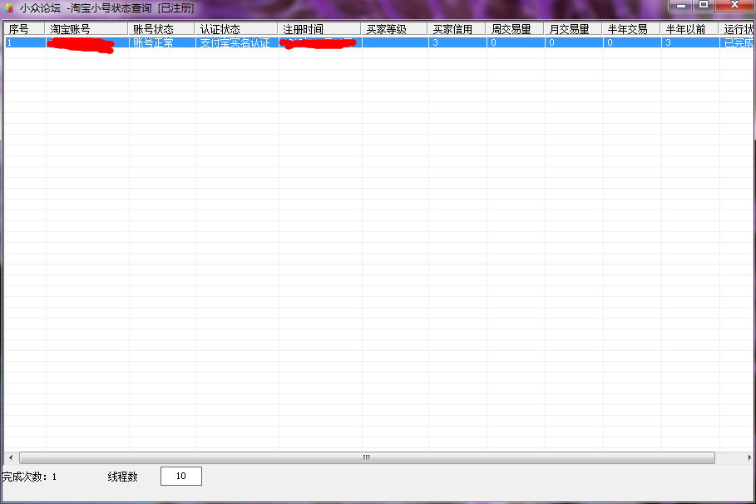The height and width of the screenshot is (504, 756).
Task: Click the horizontal scrollbar thumb
Action: pyautogui.click(x=366, y=457)
